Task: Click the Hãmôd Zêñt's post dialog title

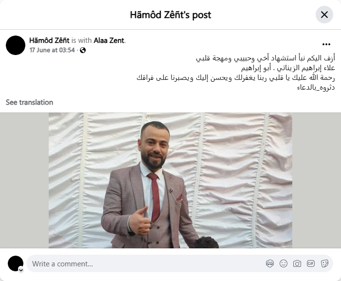Action: [170, 15]
